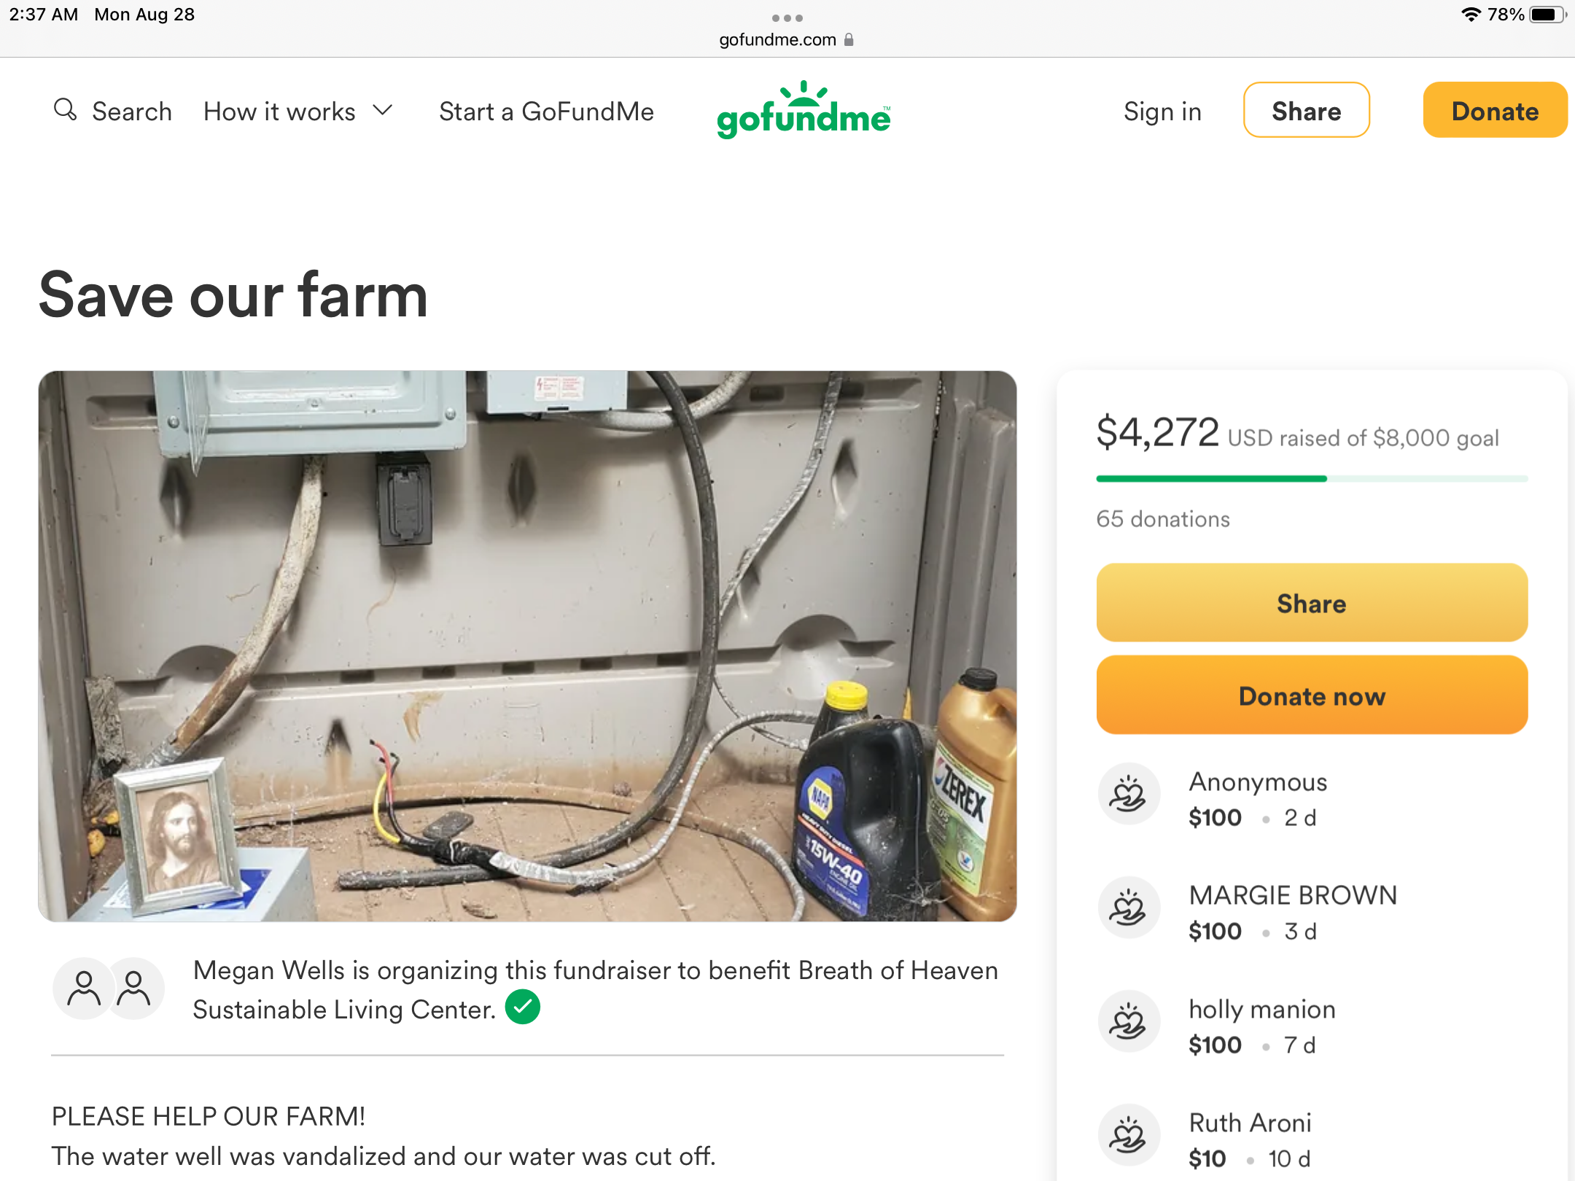Image resolution: width=1575 pixels, height=1181 pixels.
Task: Click the Sign in link
Action: (x=1162, y=112)
